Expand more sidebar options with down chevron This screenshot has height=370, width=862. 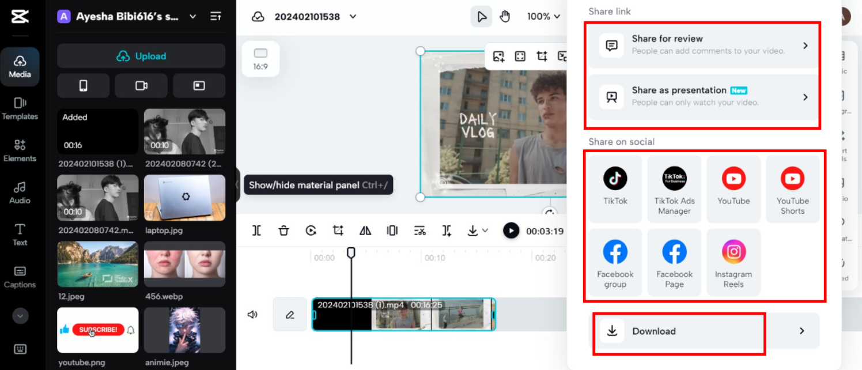(20, 316)
